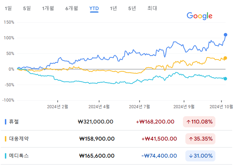Click the ₩165,600.00 price value
Image resolution: width=236 pixels, height=167 pixels.
pos(97,156)
